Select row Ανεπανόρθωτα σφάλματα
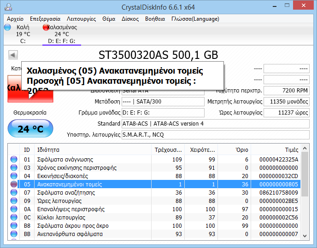 154,234
